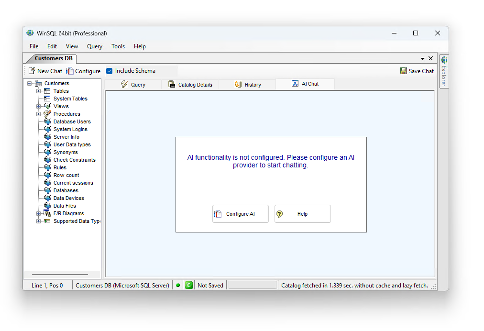Select the Current sessions tree label
The width and height of the screenshot is (484, 331).
74,183
